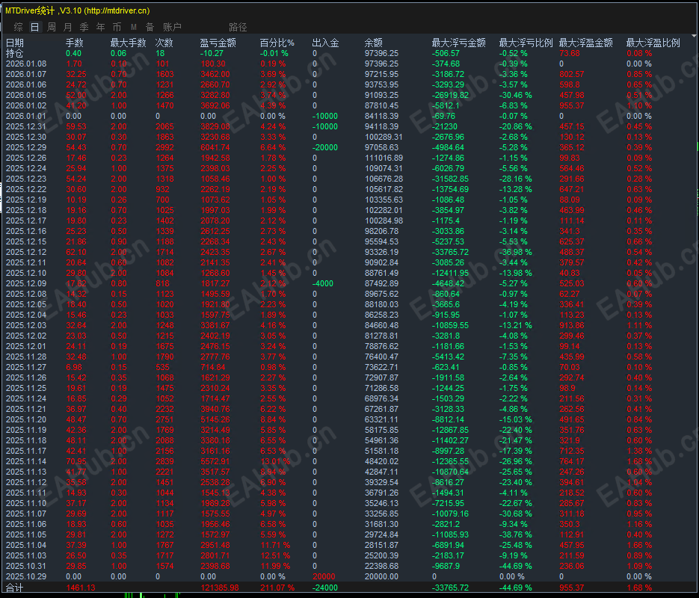Open the 季 quarterly statistics view
The height and width of the screenshot is (598, 699).
[84, 27]
